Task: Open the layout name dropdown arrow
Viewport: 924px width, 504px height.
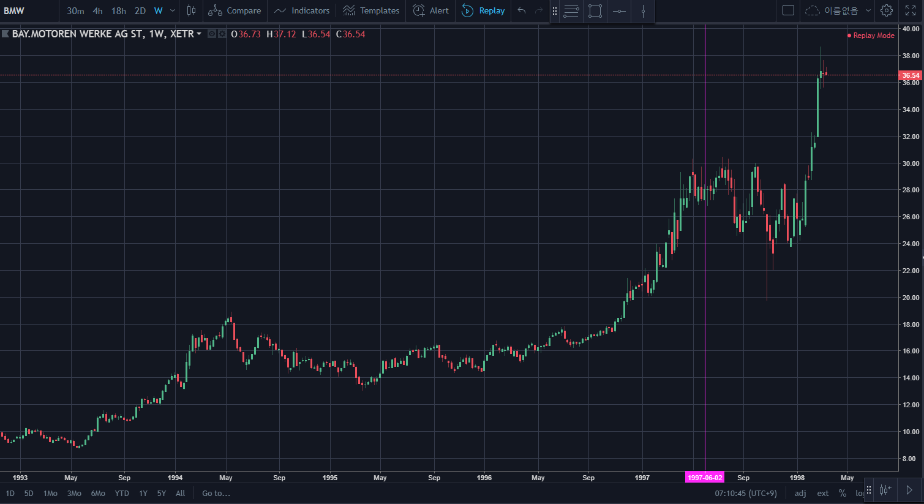Action: click(868, 10)
